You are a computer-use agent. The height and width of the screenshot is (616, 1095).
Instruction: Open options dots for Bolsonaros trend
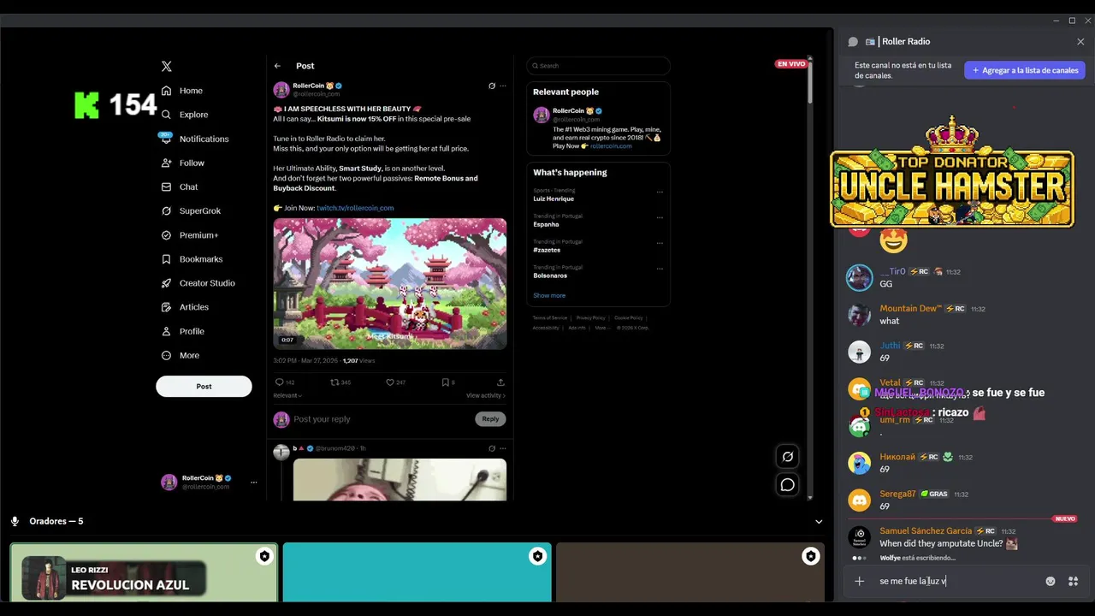(x=660, y=269)
